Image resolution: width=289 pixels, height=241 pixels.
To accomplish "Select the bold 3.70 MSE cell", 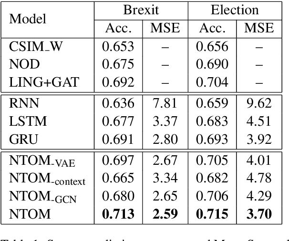I will tap(259, 214).
